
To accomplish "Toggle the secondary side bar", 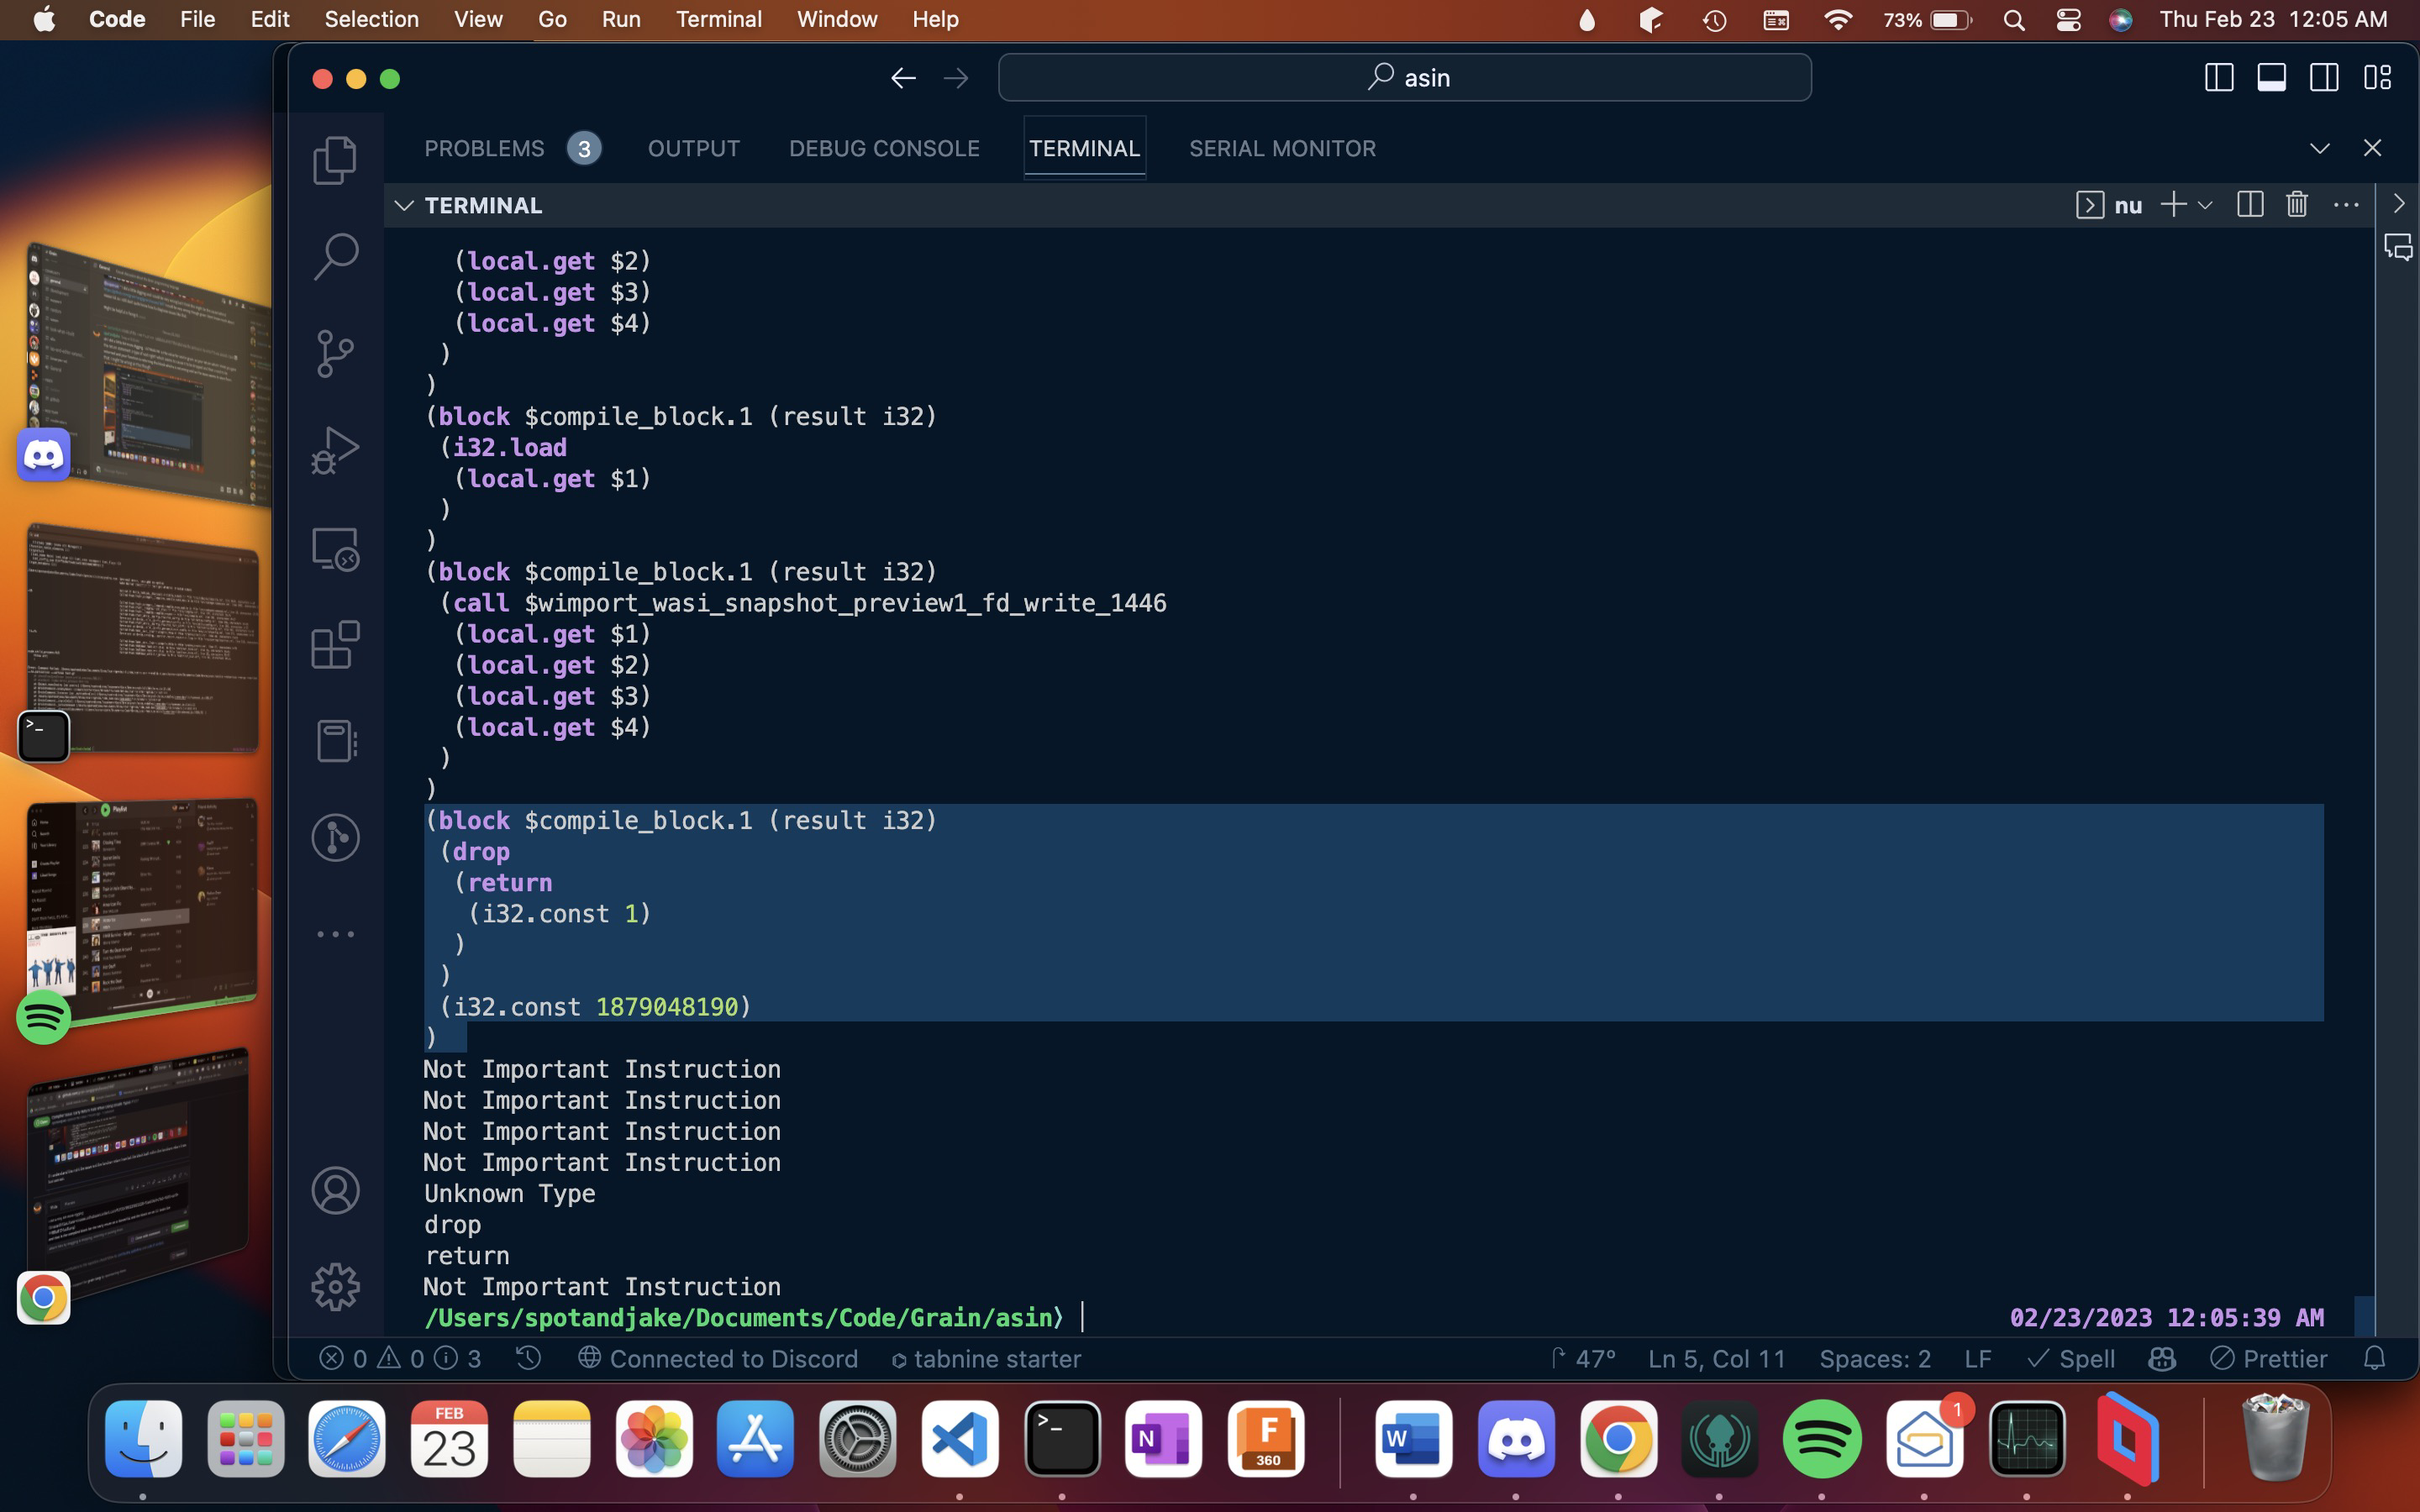I will 2325,77.
